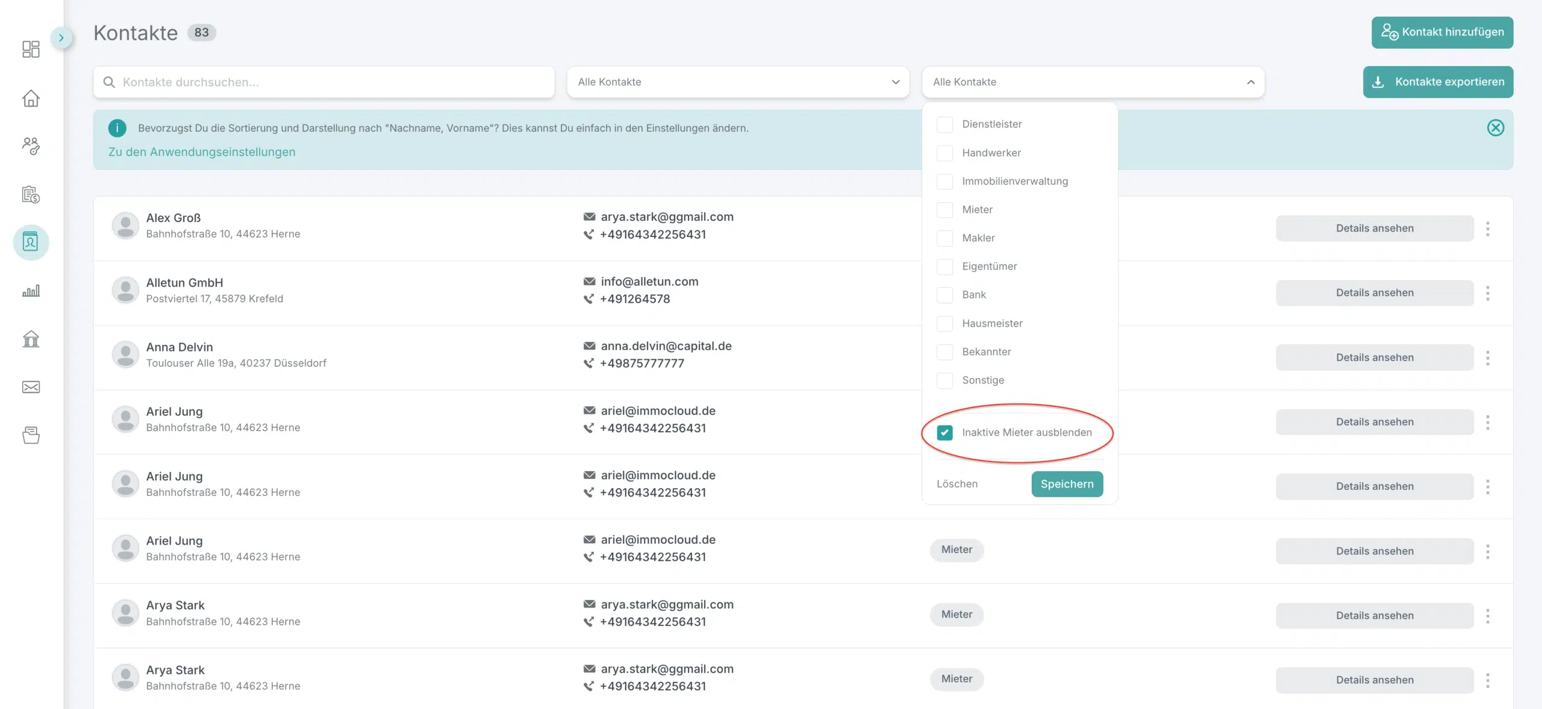Open the three-dot menu for Anna Delvin
Image resolution: width=1542 pixels, height=709 pixels.
1488,358
